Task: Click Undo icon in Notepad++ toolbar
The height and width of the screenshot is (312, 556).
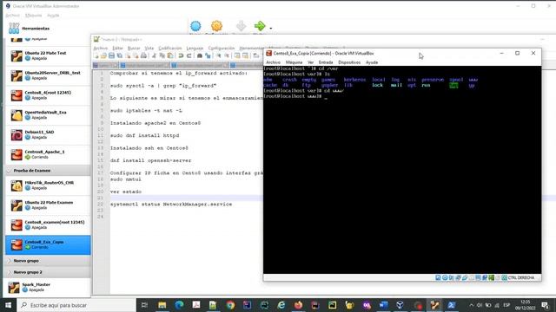Action: click(181, 55)
